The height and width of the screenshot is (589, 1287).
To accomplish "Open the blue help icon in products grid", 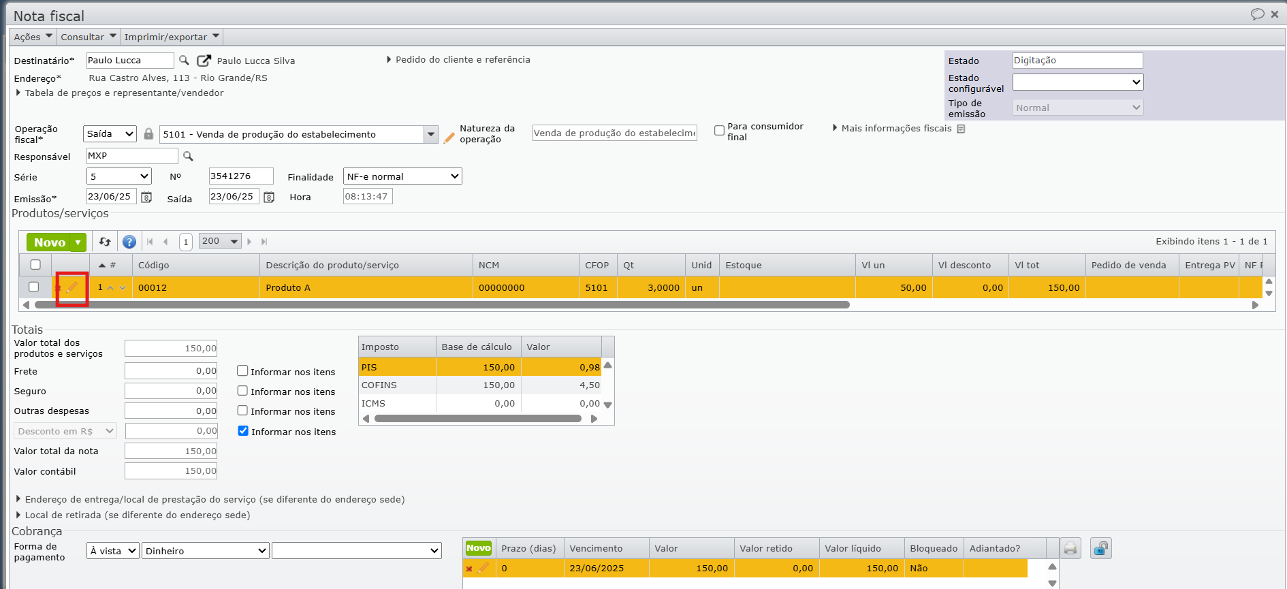I will coord(129,242).
